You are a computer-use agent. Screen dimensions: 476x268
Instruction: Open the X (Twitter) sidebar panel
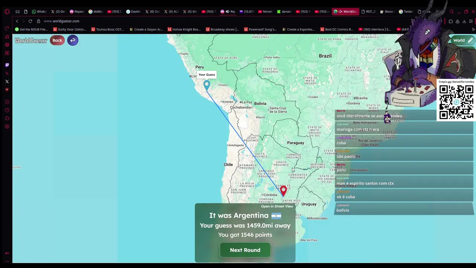7,82
